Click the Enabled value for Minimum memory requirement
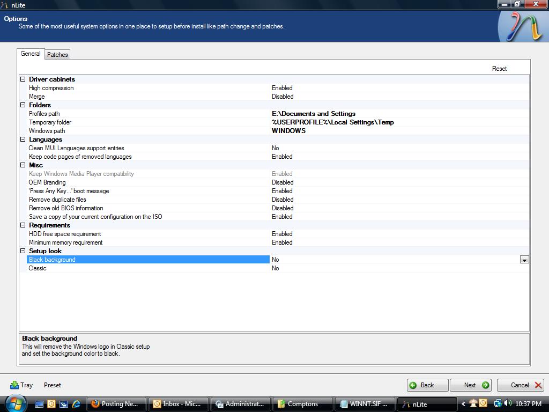The image size is (549, 412). tap(282, 242)
